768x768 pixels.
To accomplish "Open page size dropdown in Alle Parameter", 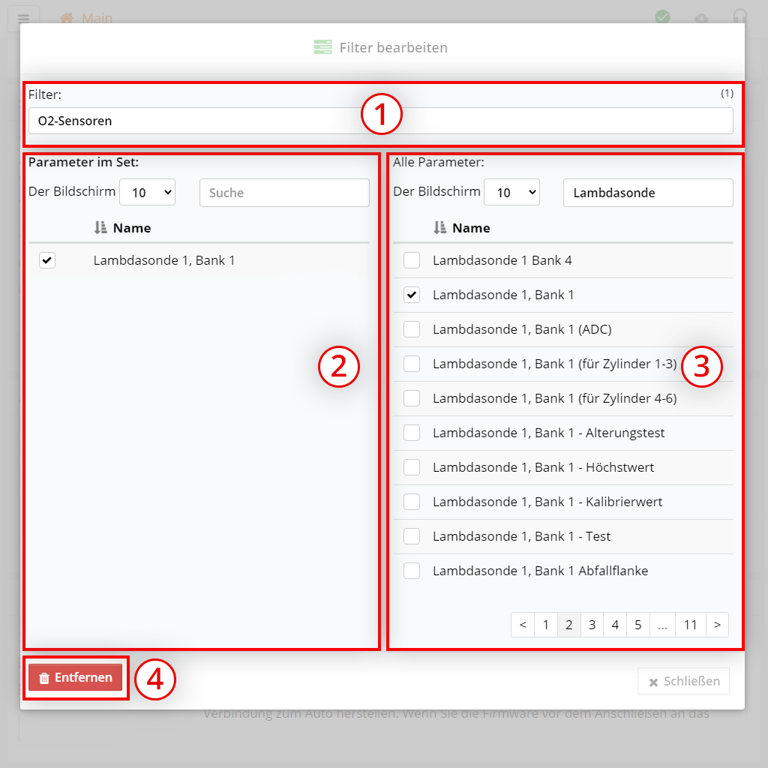I will [x=511, y=192].
